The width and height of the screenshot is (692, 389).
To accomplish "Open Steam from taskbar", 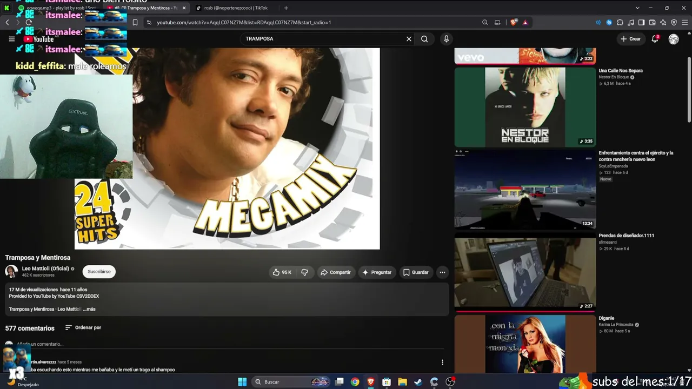I will pyautogui.click(x=418, y=382).
